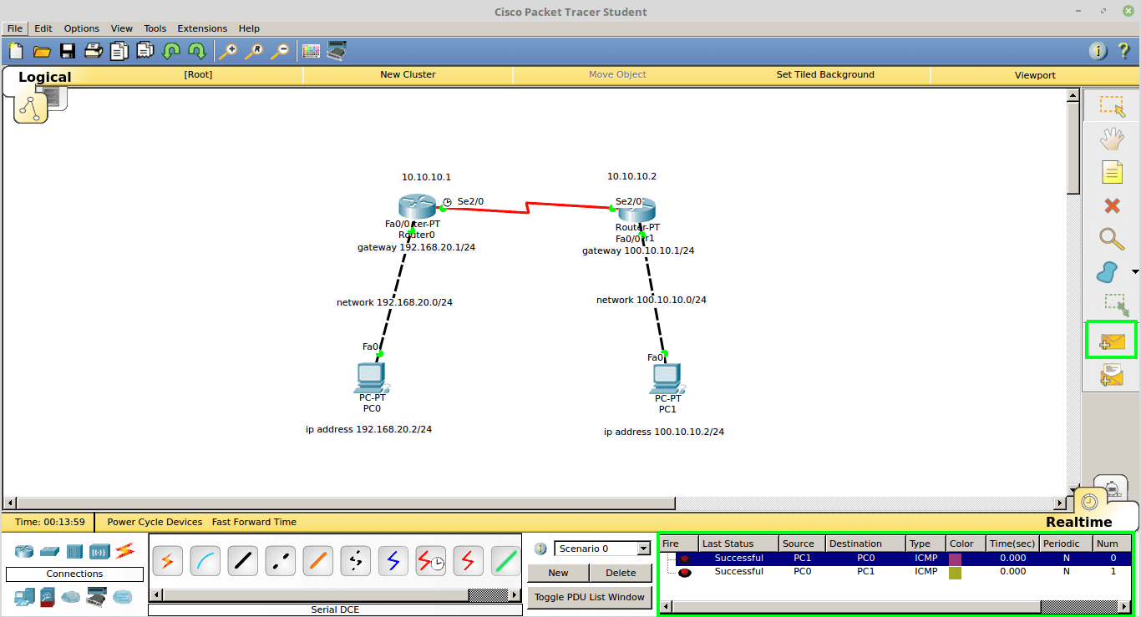Click the olive color swatch for the PC0 PDU
Viewport: 1141px width, 617px height.
click(955, 571)
